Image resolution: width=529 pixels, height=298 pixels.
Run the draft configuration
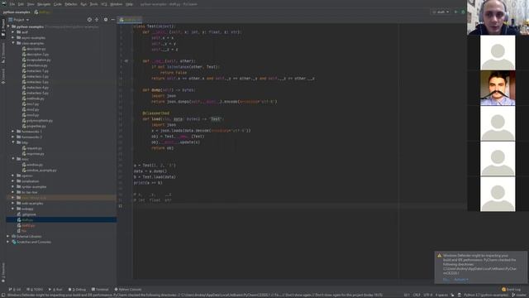point(455,12)
